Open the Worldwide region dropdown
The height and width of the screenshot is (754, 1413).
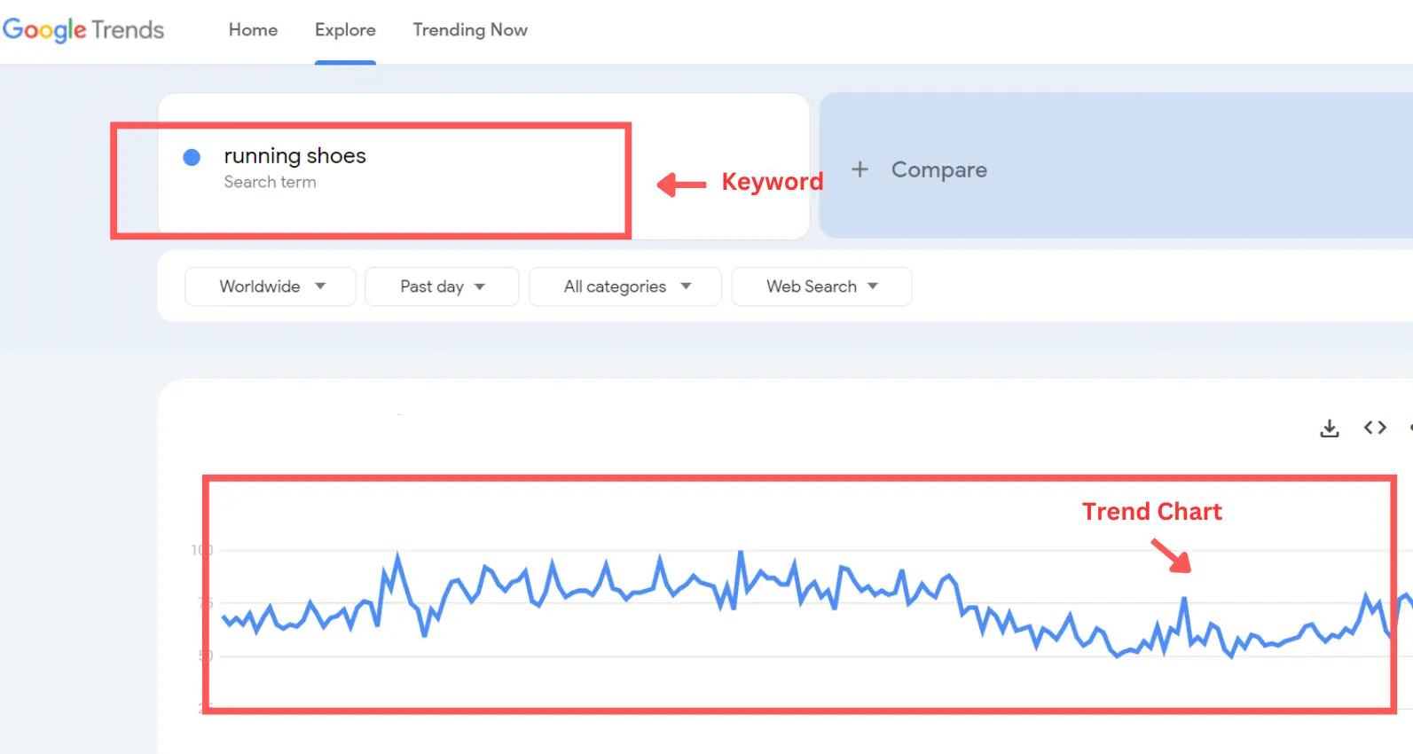tap(270, 286)
